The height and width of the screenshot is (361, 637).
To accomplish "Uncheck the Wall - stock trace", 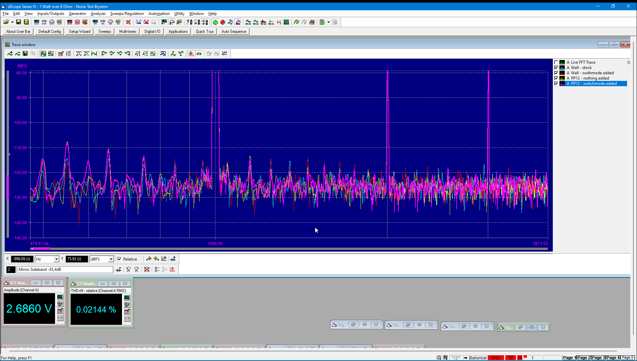I will pos(556,68).
